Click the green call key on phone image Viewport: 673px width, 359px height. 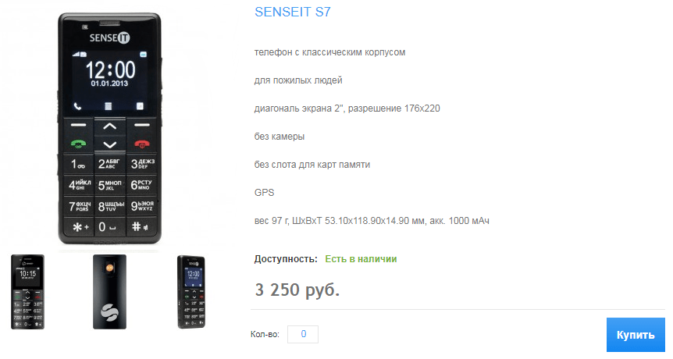(79, 144)
